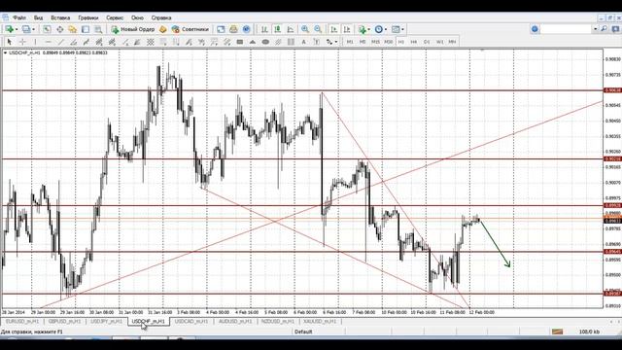Toggle the Navigator folder icon
Image resolution: width=622 pixels, height=350 pixels.
(73, 29)
